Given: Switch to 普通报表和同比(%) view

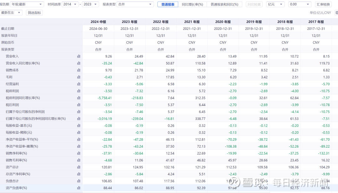Looking at the screenshot, I should [224, 4].
